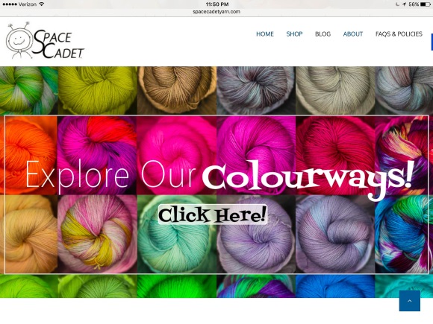Open the ABOUT page
Viewport: 433px width, 324px height.
(x=353, y=34)
